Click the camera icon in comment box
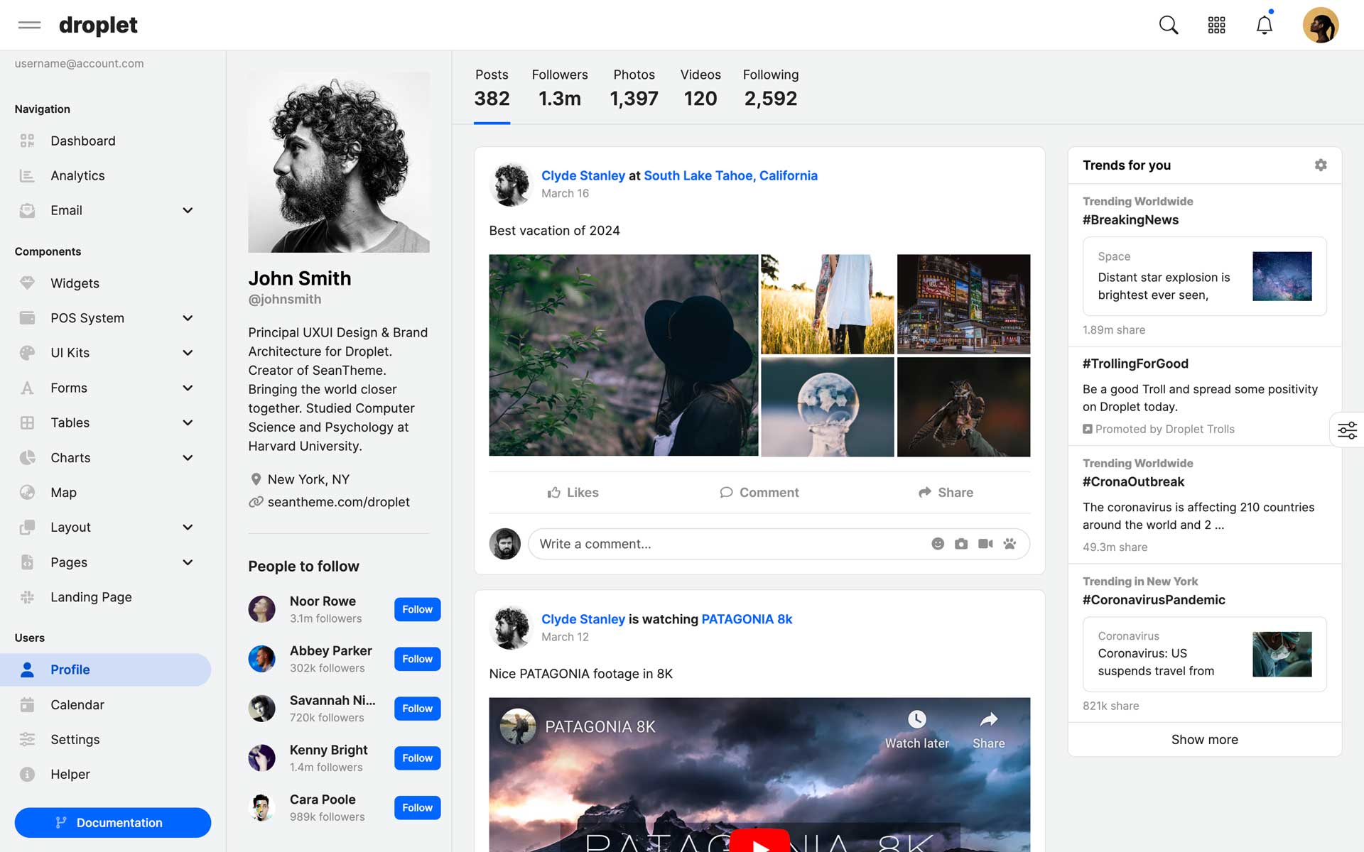Image resolution: width=1364 pixels, height=852 pixels. [x=960, y=544]
